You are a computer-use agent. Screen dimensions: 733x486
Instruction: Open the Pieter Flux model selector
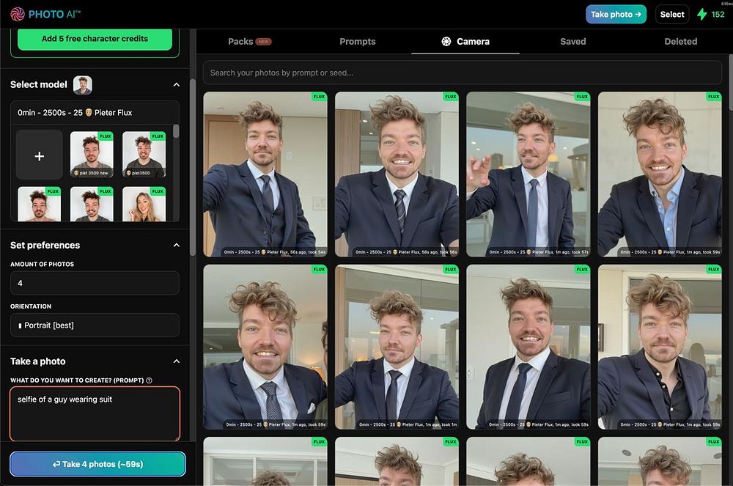click(95, 113)
